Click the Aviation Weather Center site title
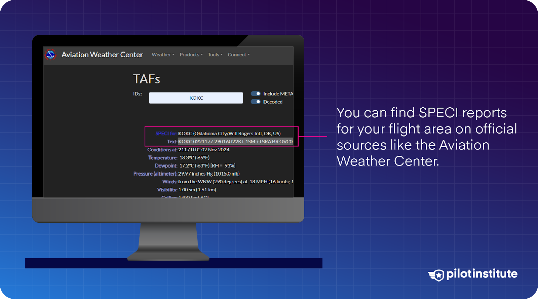 point(102,55)
